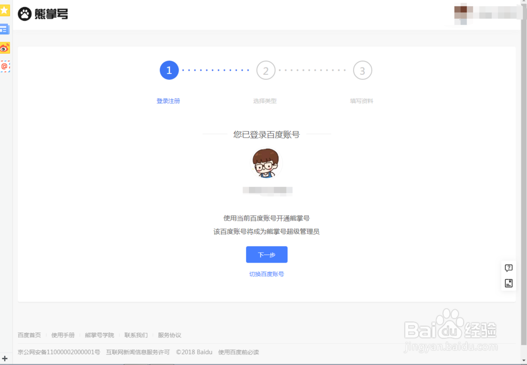Open 互联网新闻信息服务许可 link
Screen dimensions: 527x365
[138, 352]
